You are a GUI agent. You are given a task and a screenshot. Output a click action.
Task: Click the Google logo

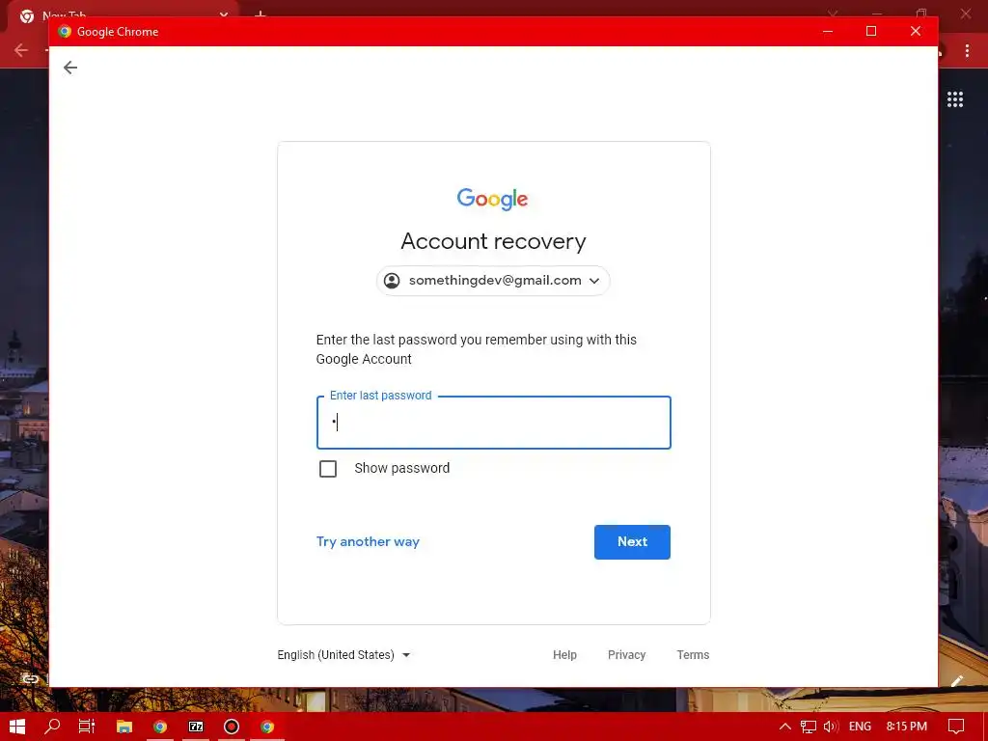(x=493, y=199)
